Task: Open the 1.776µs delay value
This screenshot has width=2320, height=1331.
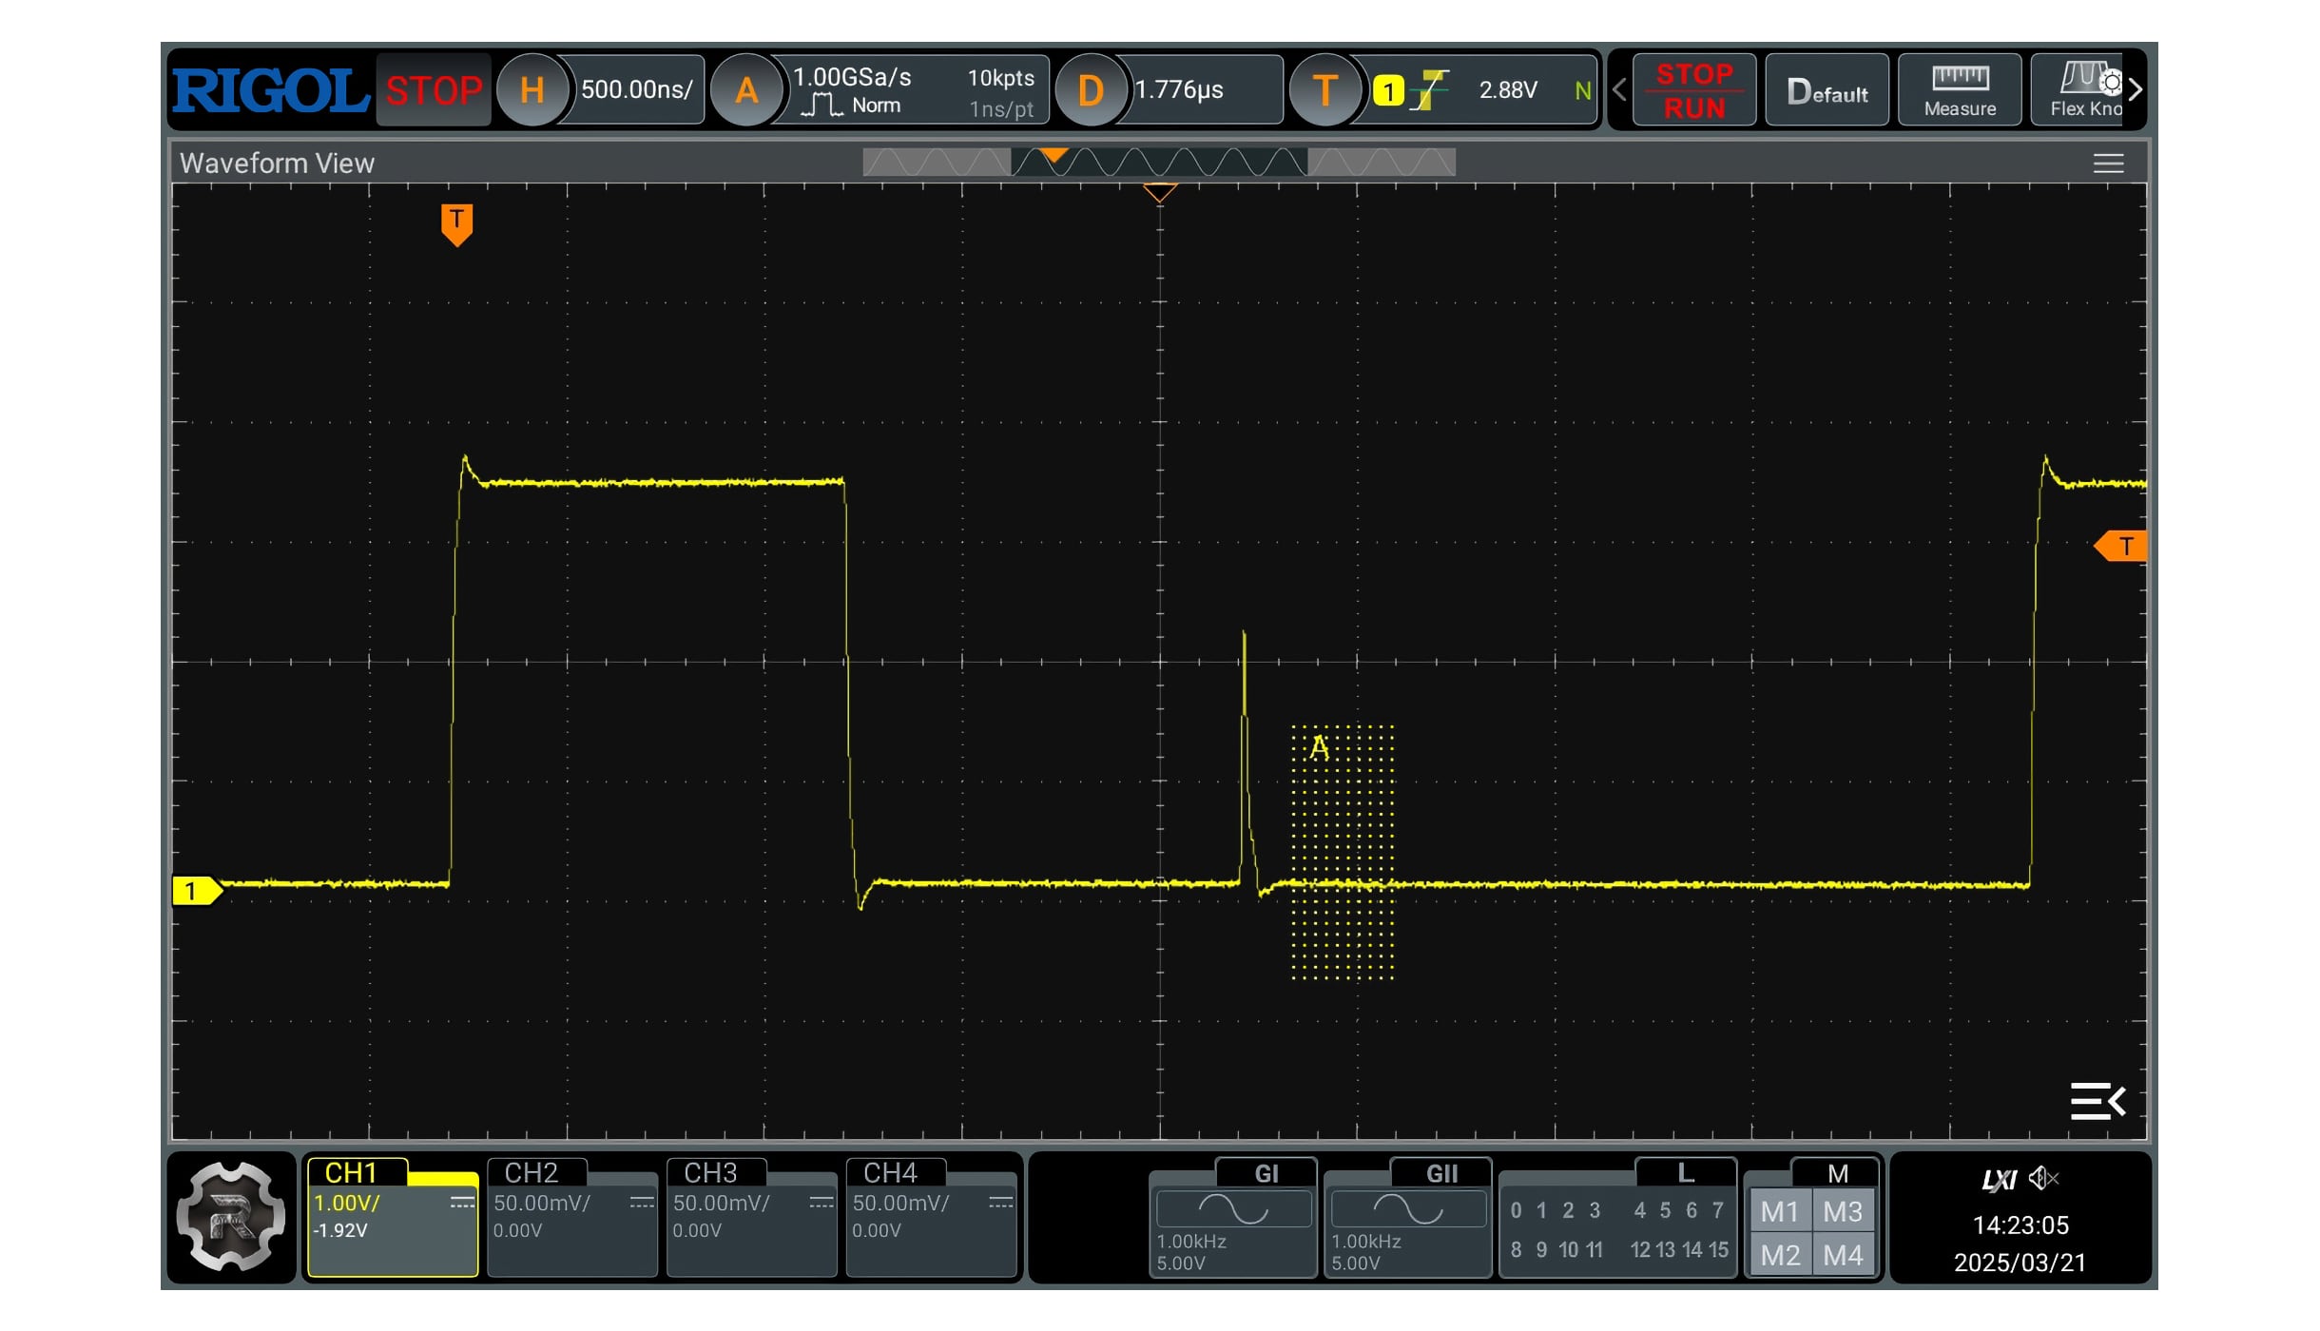Action: coord(1179,90)
